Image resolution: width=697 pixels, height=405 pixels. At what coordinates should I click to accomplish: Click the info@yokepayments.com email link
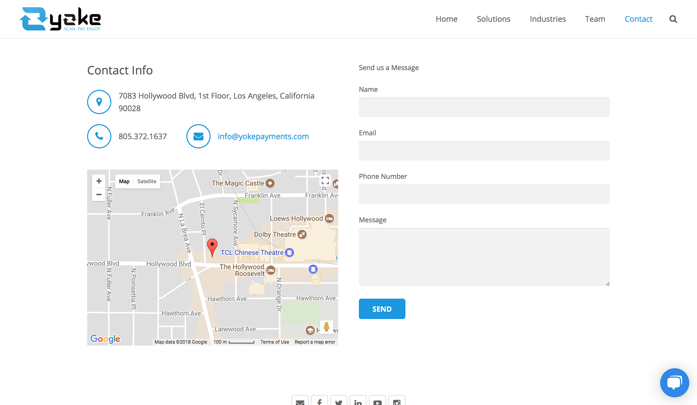click(x=263, y=136)
